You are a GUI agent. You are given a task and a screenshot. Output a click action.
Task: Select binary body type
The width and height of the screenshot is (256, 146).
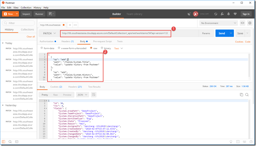coord(102,48)
